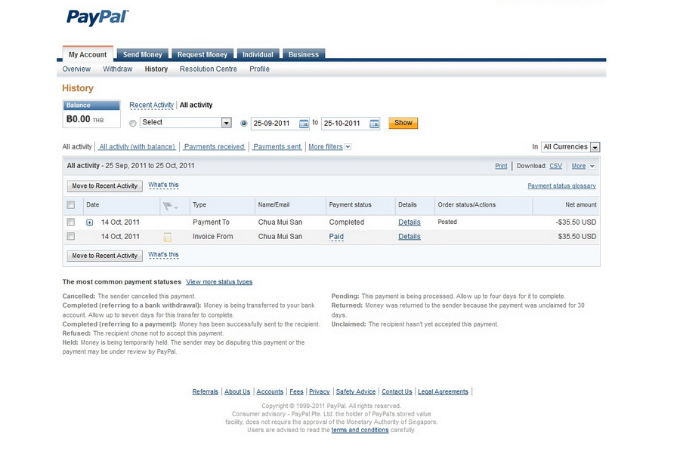
Task: Open the Overview submenu item
Action: pos(76,69)
